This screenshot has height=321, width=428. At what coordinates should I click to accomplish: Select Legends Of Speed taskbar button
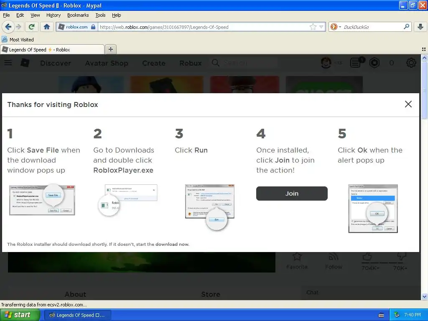[77, 315]
